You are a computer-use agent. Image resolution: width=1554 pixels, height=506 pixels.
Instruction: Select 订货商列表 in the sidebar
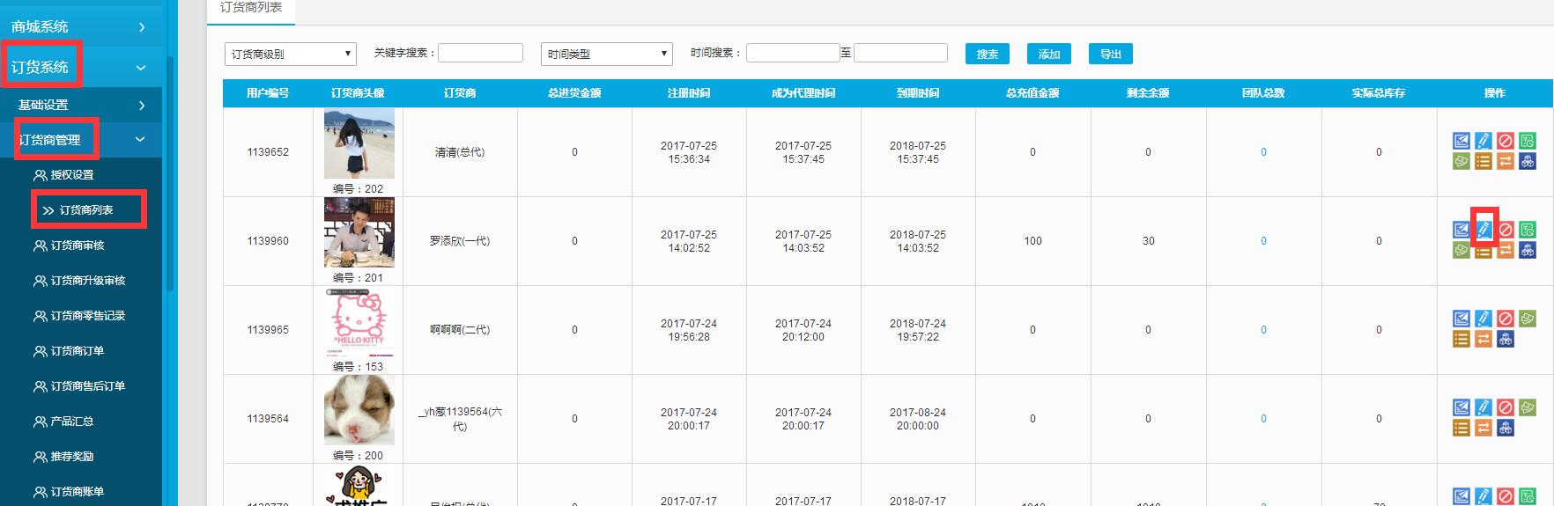(86, 210)
